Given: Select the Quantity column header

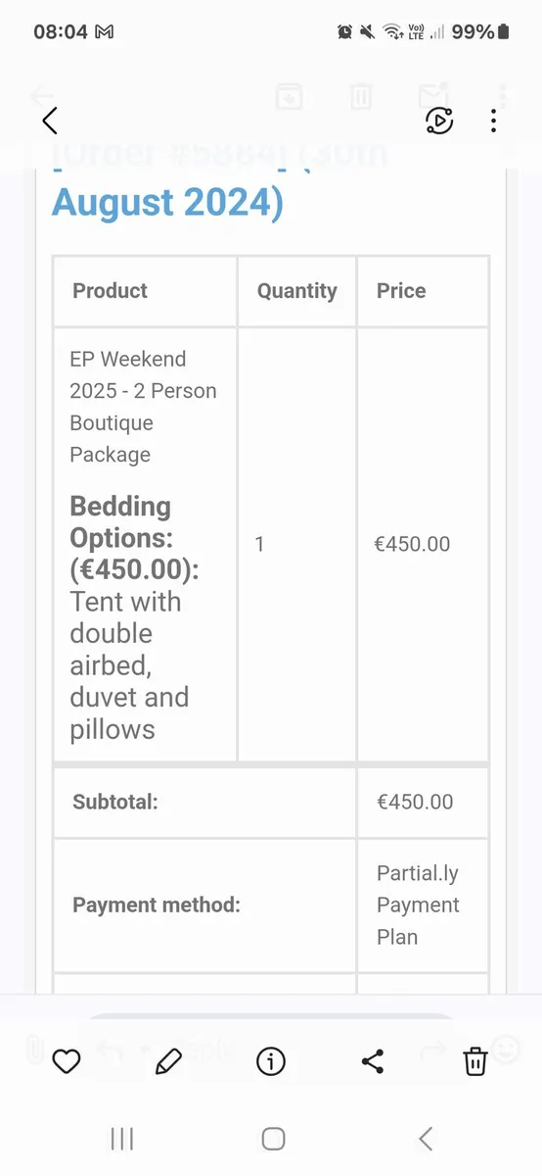Looking at the screenshot, I should 296,290.
